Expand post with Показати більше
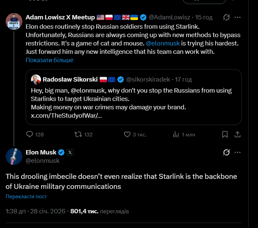This screenshot has height=228, width=258. (49, 60)
